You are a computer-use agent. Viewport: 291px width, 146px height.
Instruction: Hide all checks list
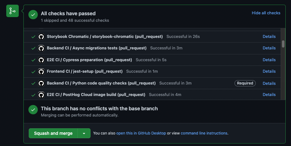coord(266,13)
